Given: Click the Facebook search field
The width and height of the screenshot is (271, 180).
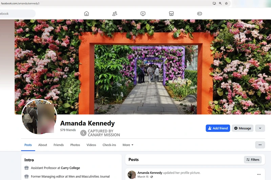Looking at the screenshot, I should pos(17,14).
